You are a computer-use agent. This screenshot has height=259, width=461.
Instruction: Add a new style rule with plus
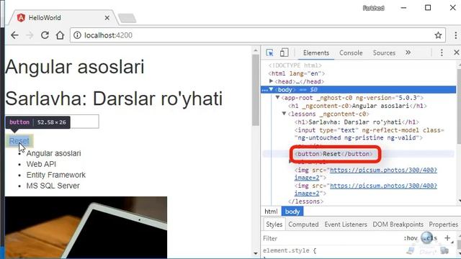(x=447, y=238)
